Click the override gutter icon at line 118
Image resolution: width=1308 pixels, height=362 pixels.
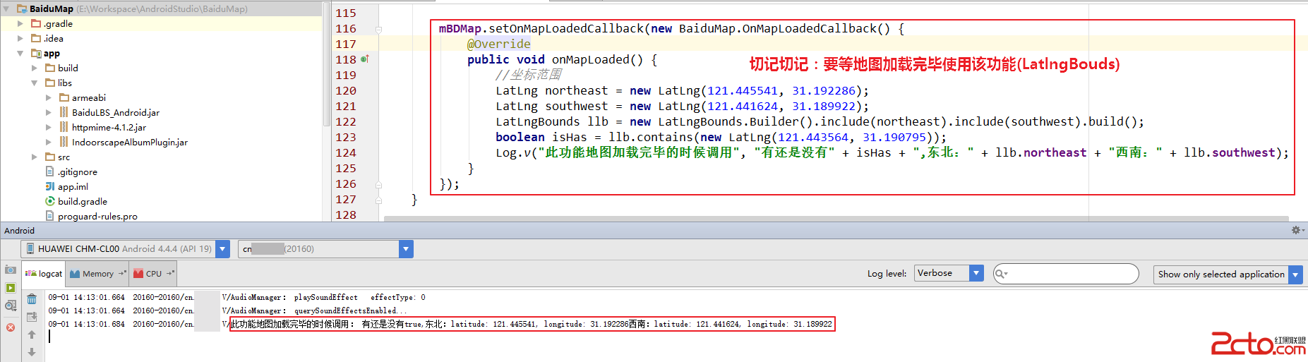365,59
